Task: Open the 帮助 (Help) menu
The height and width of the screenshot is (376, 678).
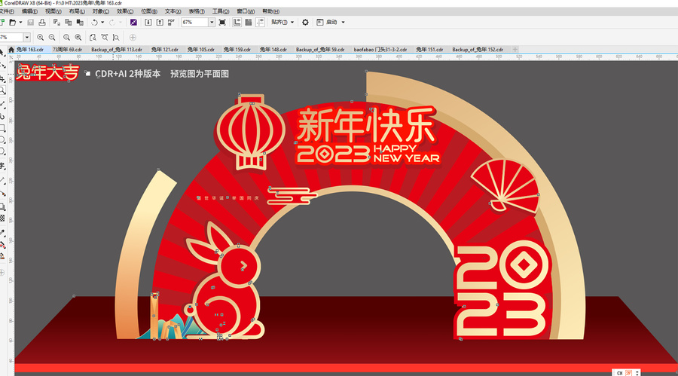Action: click(270, 11)
